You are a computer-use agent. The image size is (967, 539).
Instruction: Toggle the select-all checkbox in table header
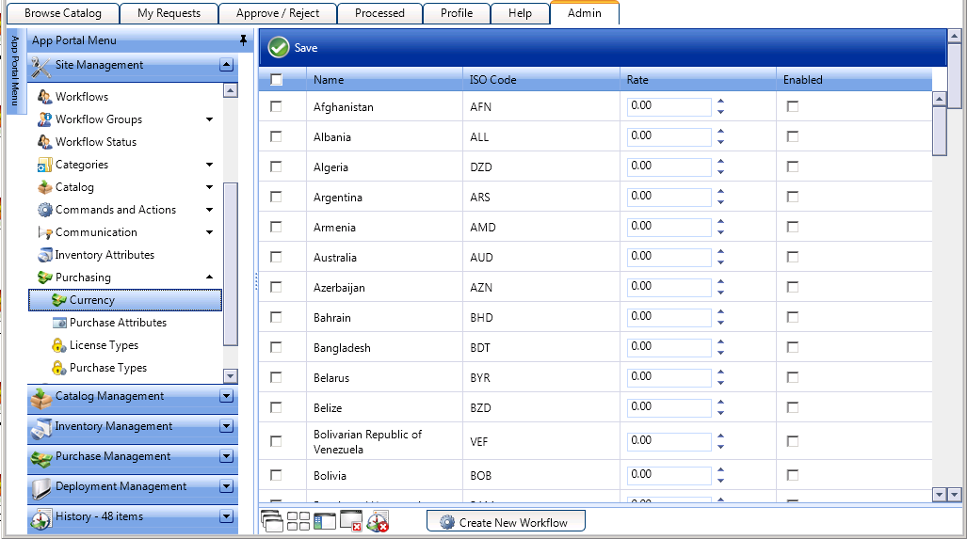(276, 79)
